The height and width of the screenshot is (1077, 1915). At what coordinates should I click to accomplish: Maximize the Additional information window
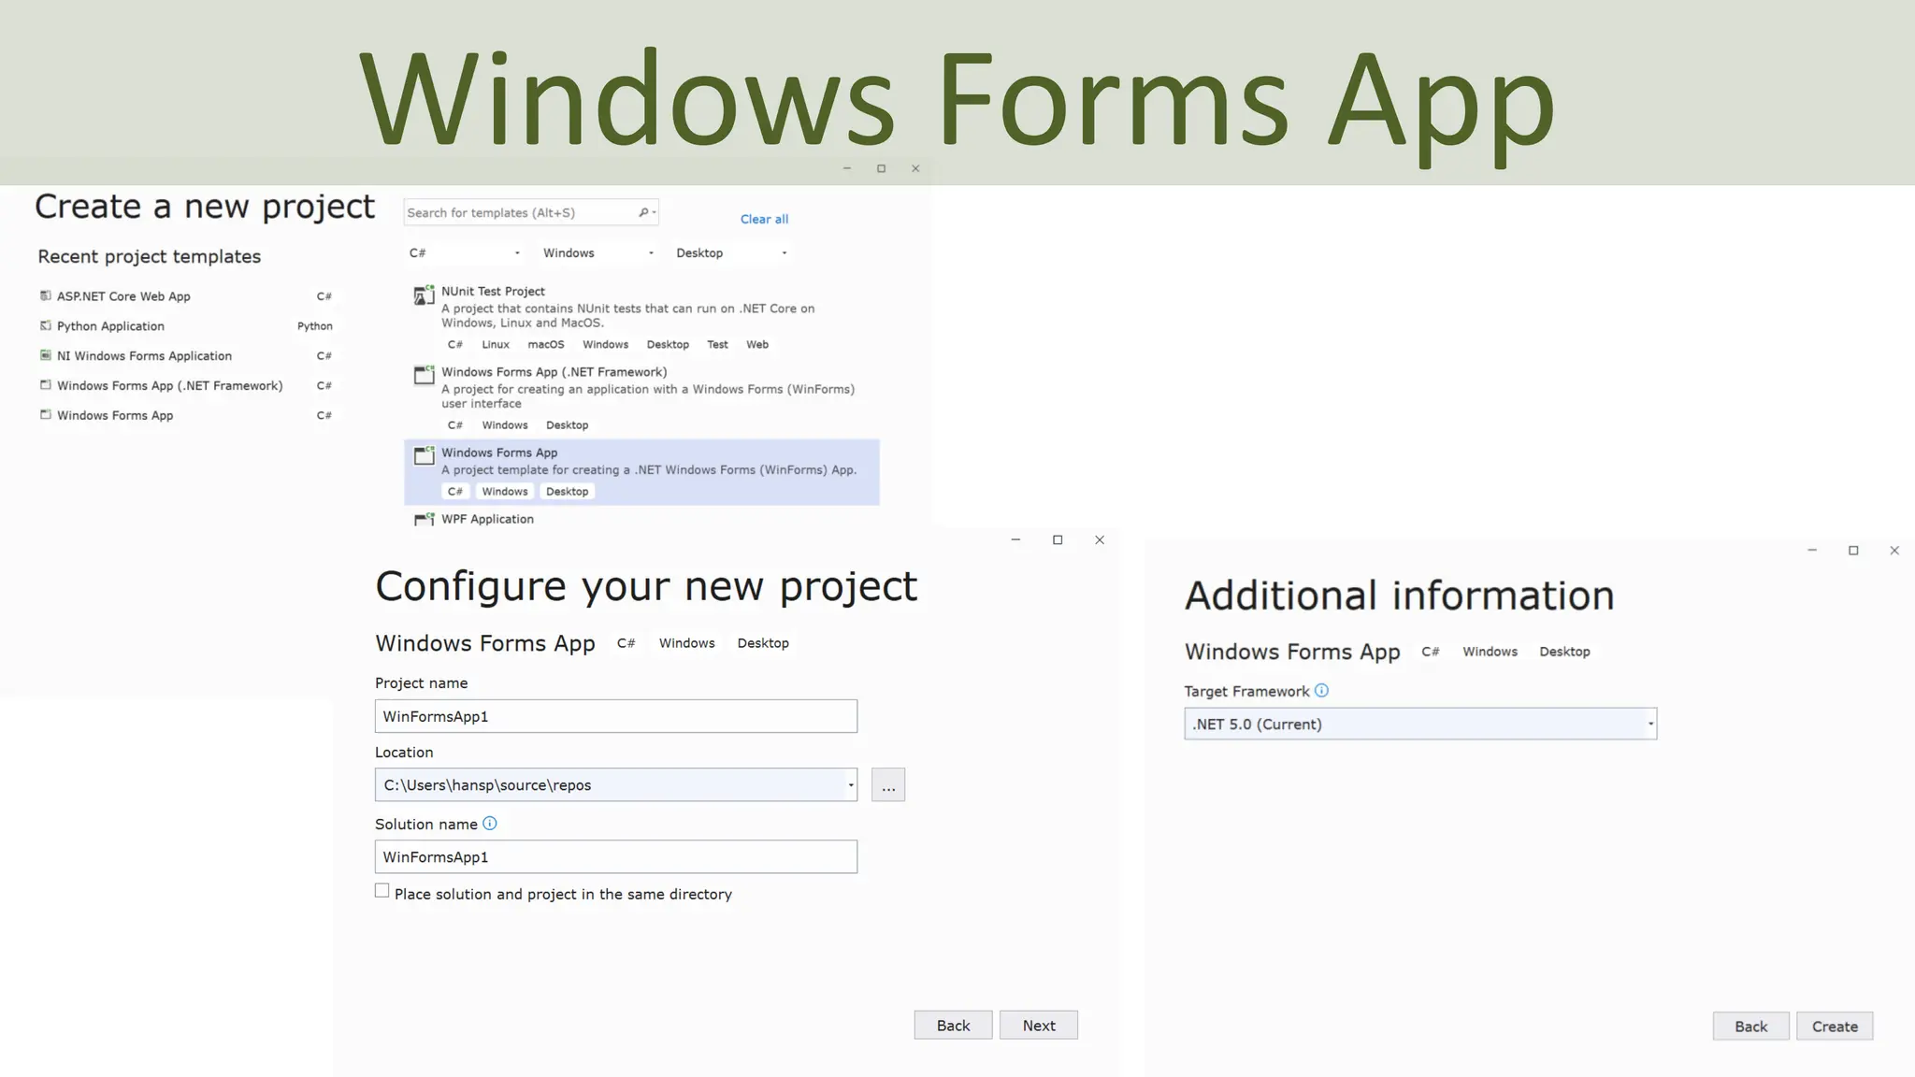(1853, 551)
